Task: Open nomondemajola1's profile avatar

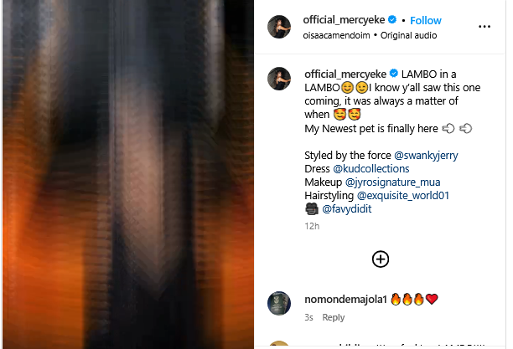Action: (279, 303)
